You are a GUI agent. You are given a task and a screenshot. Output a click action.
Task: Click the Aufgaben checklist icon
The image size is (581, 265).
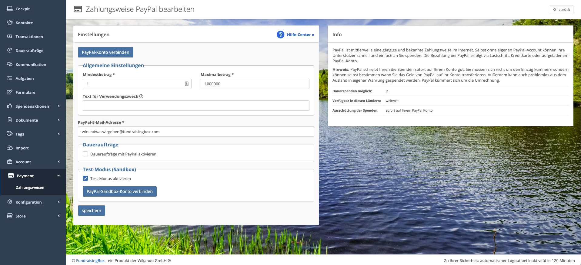coord(10,78)
